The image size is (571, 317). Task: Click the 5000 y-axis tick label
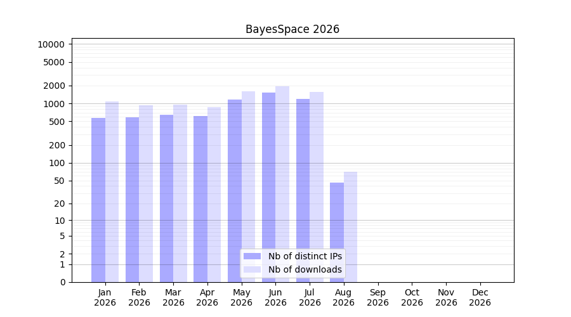coord(54,62)
